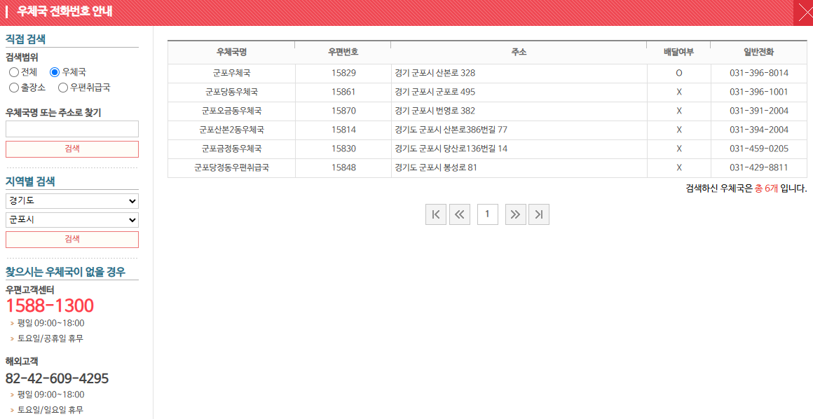Click the 총 6개 result count text

766,188
